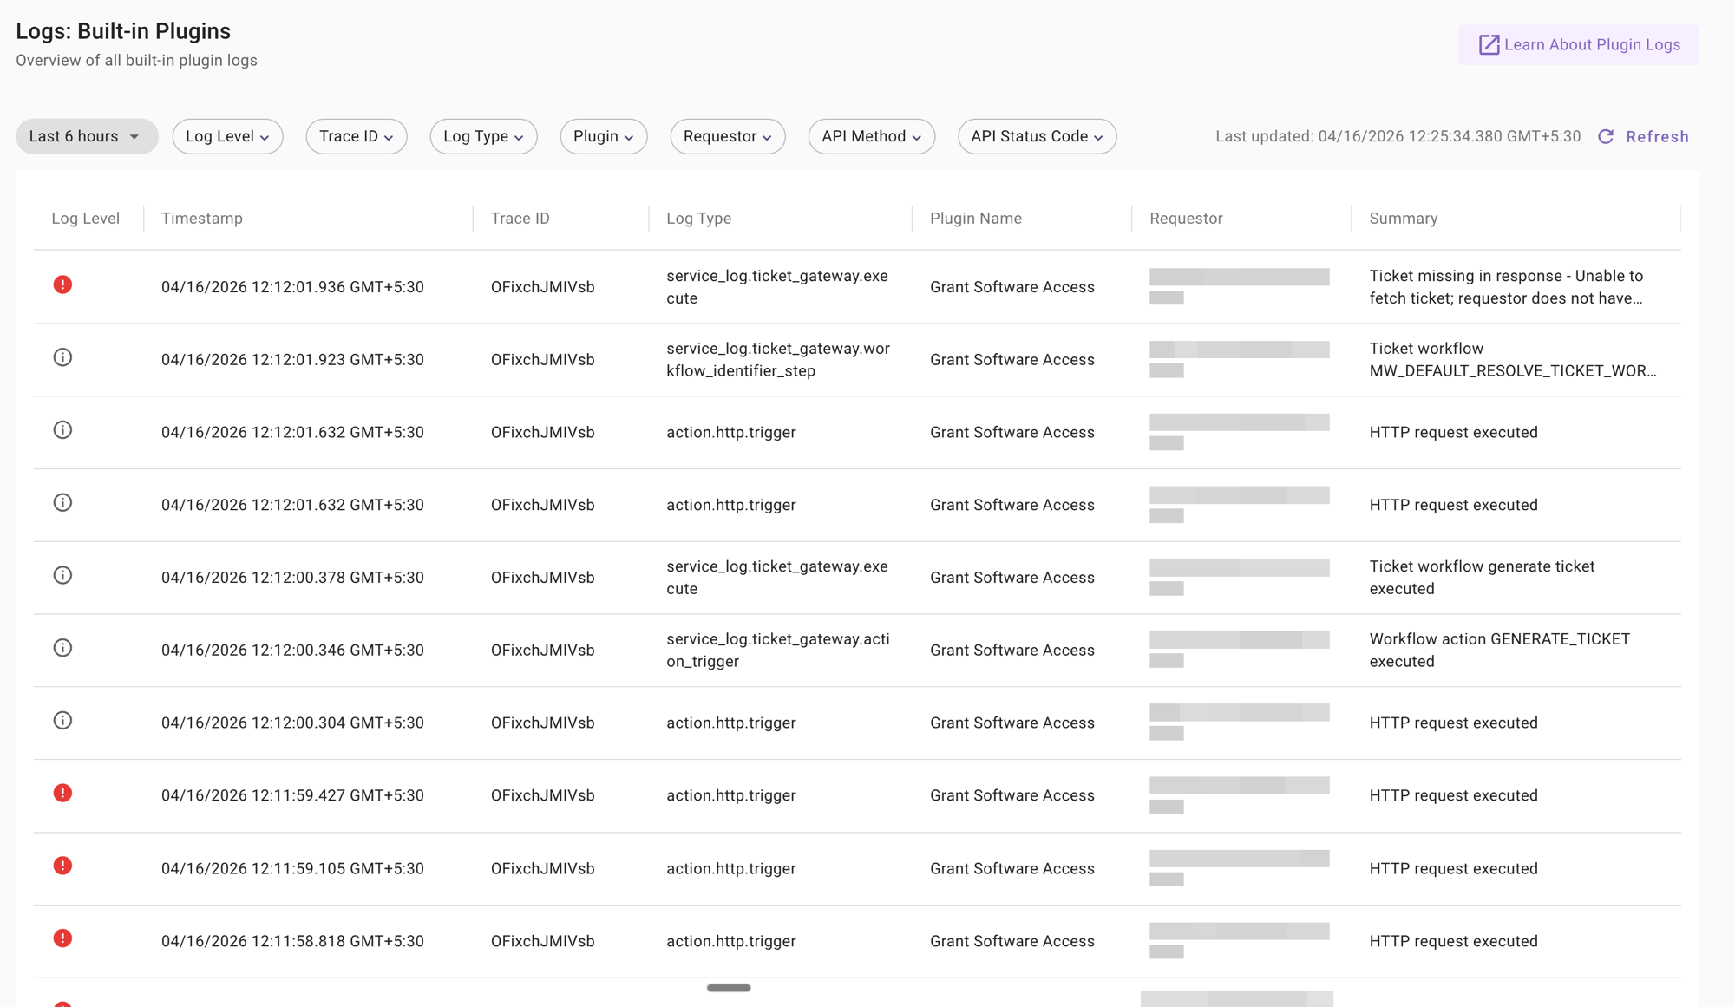Expand the API Method filter
This screenshot has width=1735, height=1007.
tap(871, 136)
